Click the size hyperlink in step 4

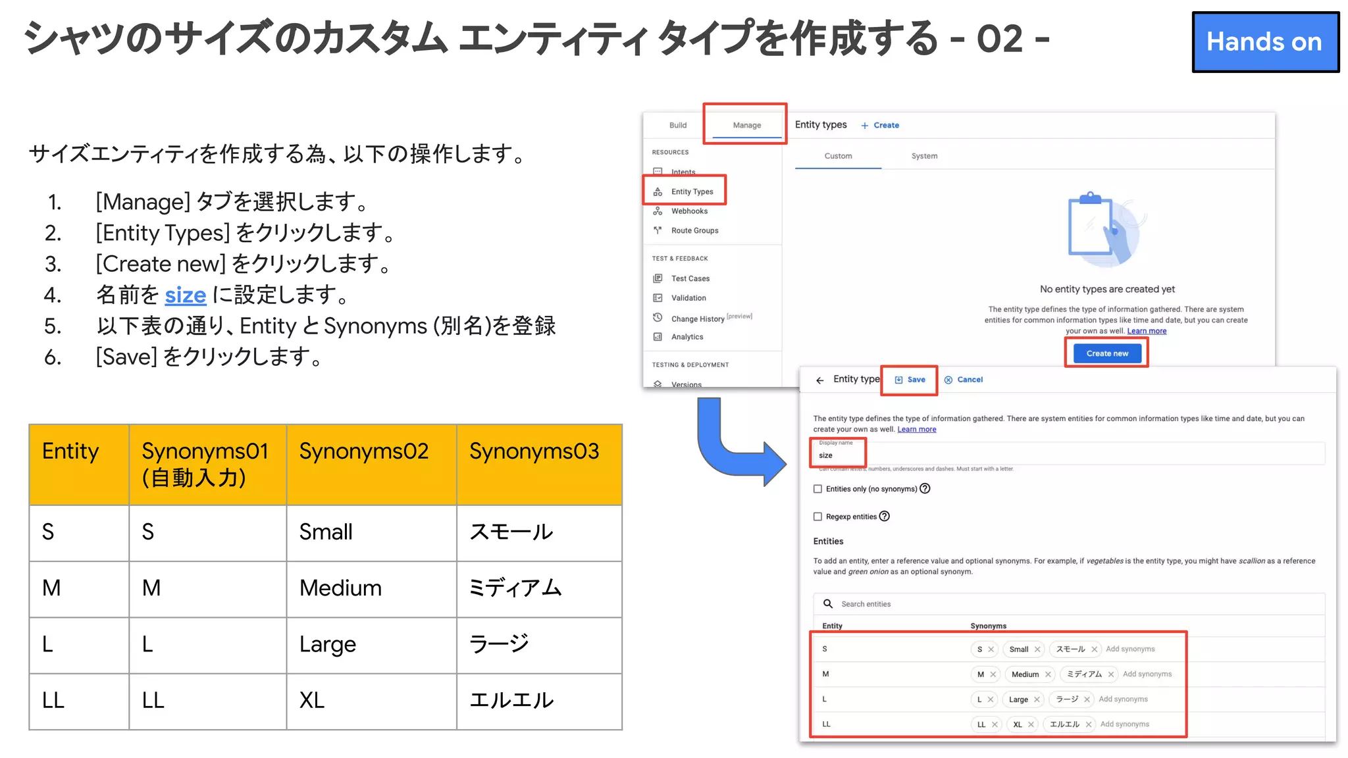(185, 295)
